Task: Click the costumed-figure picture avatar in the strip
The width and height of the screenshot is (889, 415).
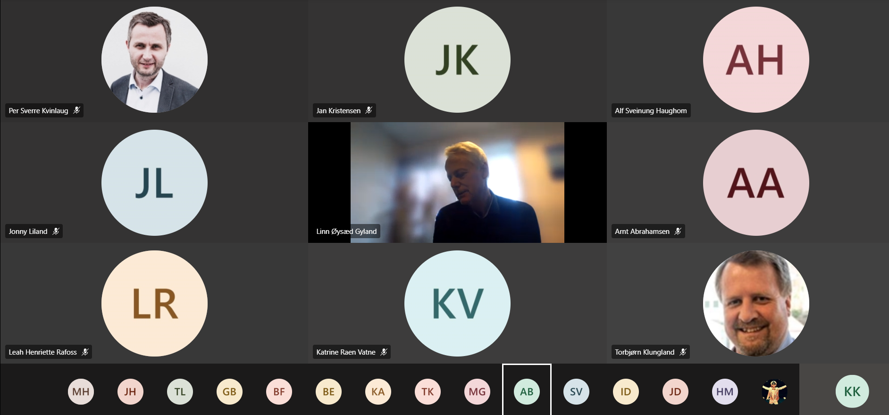Action: [x=774, y=391]
